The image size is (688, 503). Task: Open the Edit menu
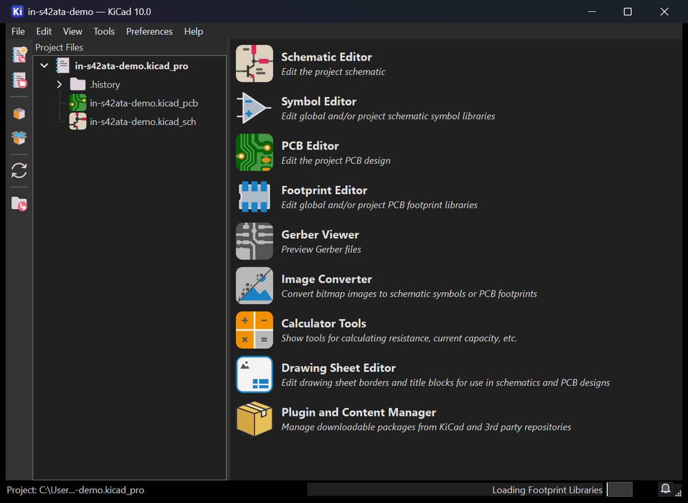pyautogui.click(x=44, y=32)
